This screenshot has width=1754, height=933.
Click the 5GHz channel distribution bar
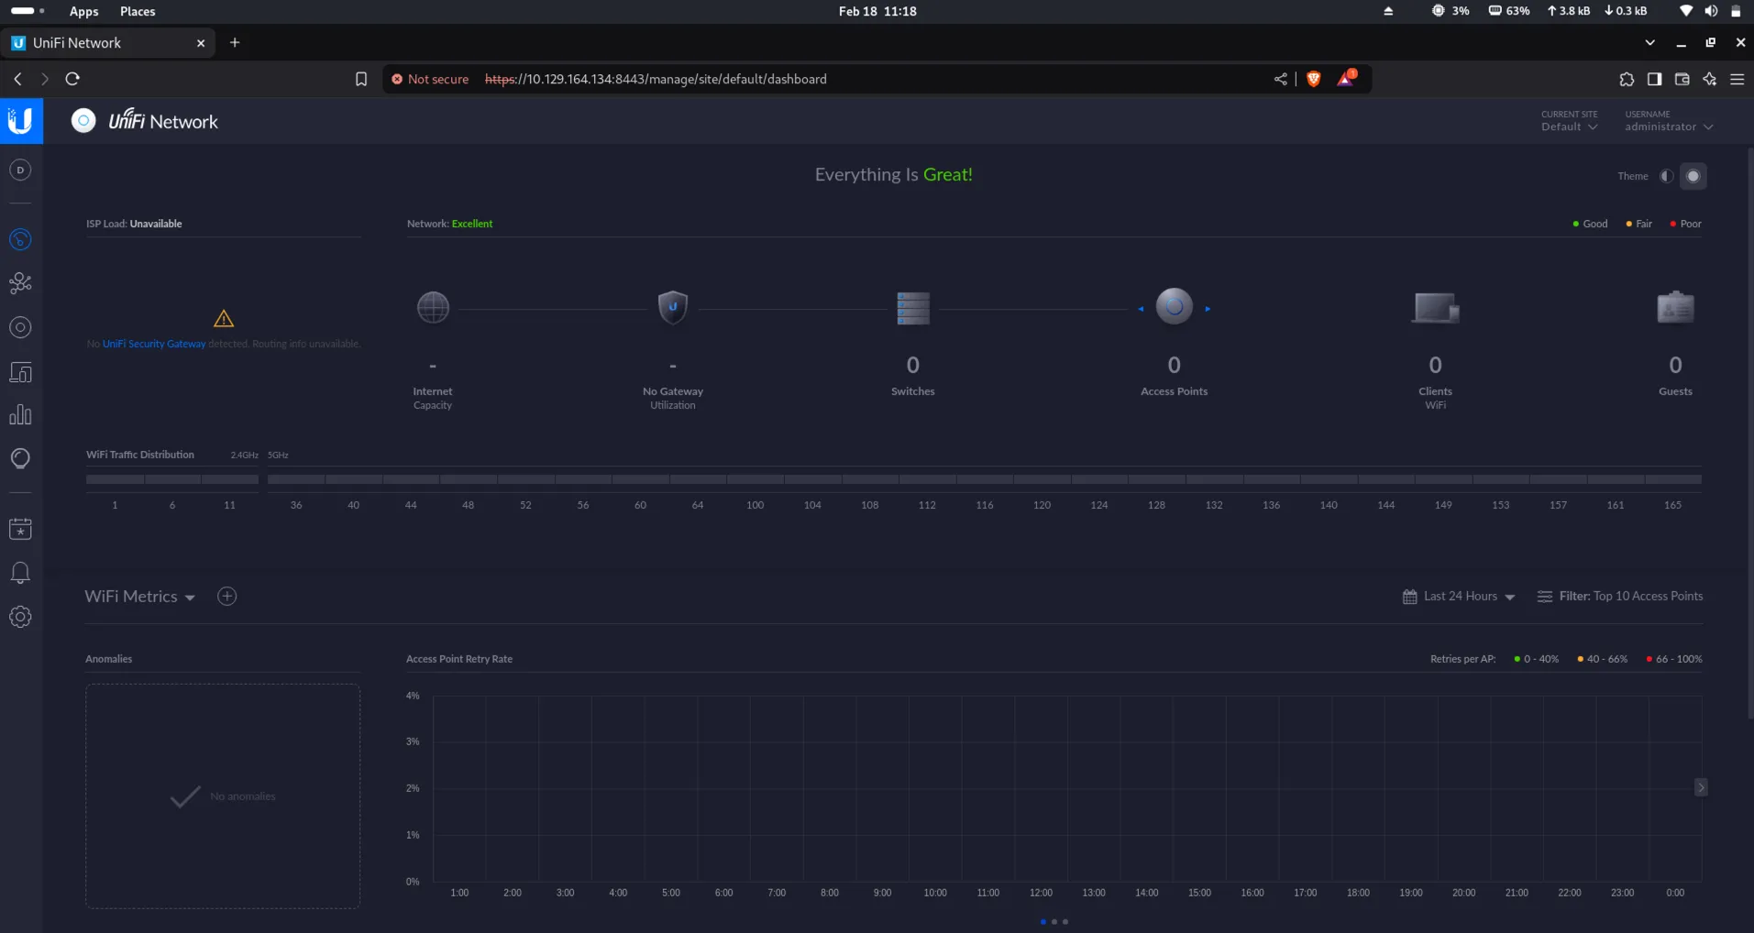(x=985, y=479)
